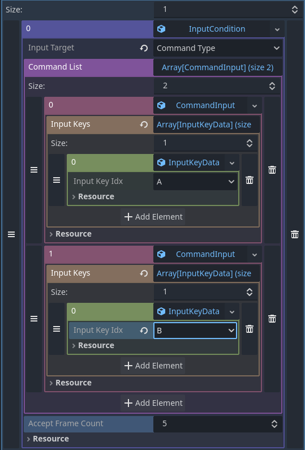Click the drag handle for InputKeyData with key A

(57, 180)
